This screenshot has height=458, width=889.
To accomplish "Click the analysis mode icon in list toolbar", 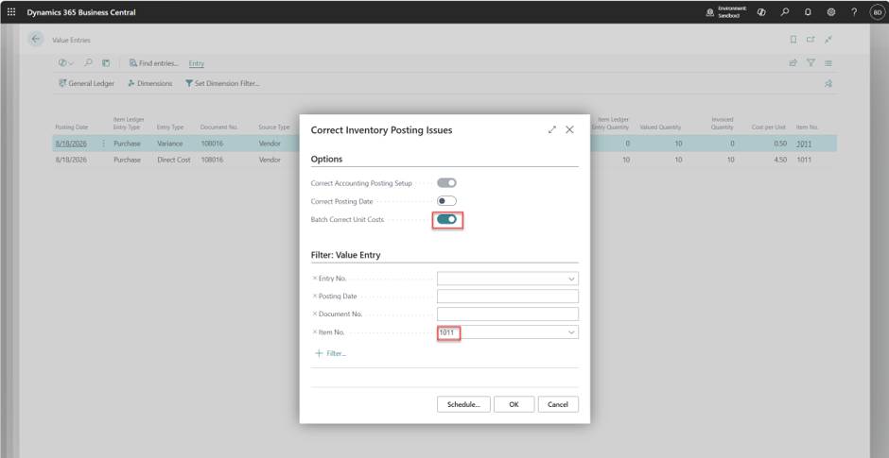I will click(x=106, y=63).
